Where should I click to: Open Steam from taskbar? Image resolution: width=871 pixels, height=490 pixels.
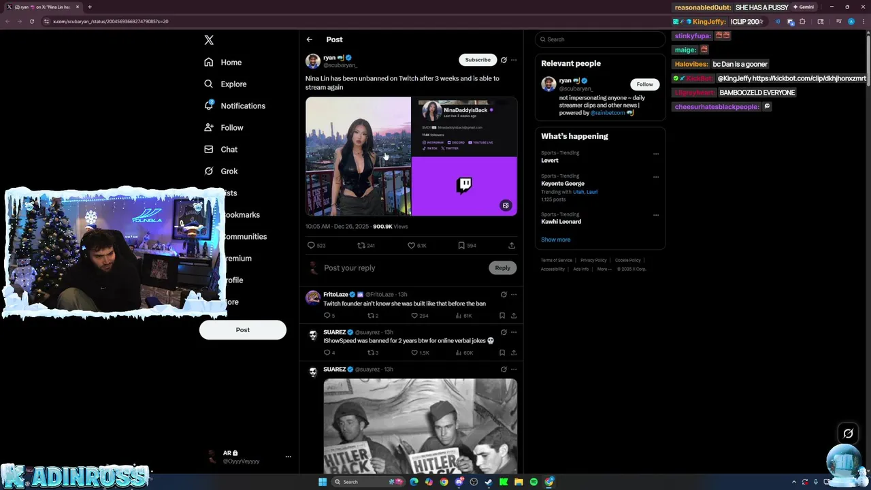point(489,482)
